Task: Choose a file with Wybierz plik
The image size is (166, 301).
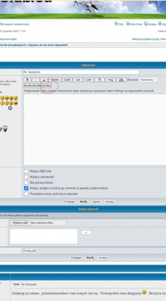Action: (20, 223)
